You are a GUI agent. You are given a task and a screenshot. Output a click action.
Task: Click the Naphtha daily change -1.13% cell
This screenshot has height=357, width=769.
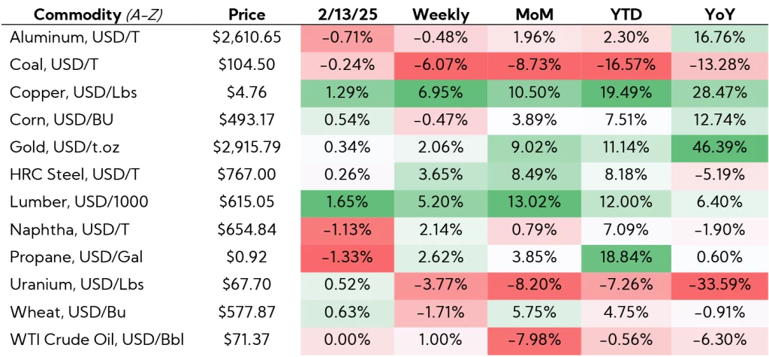click(347, 228)
